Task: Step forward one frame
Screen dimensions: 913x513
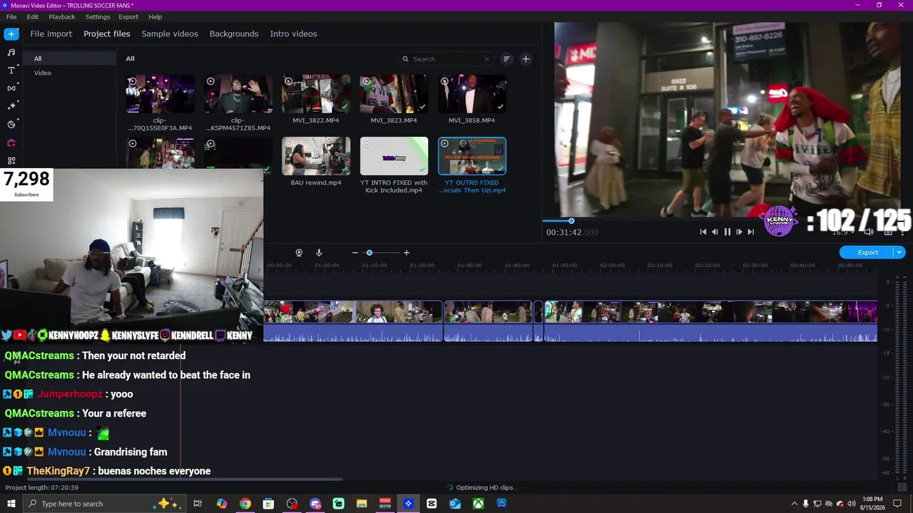Action: click(739, 232)
